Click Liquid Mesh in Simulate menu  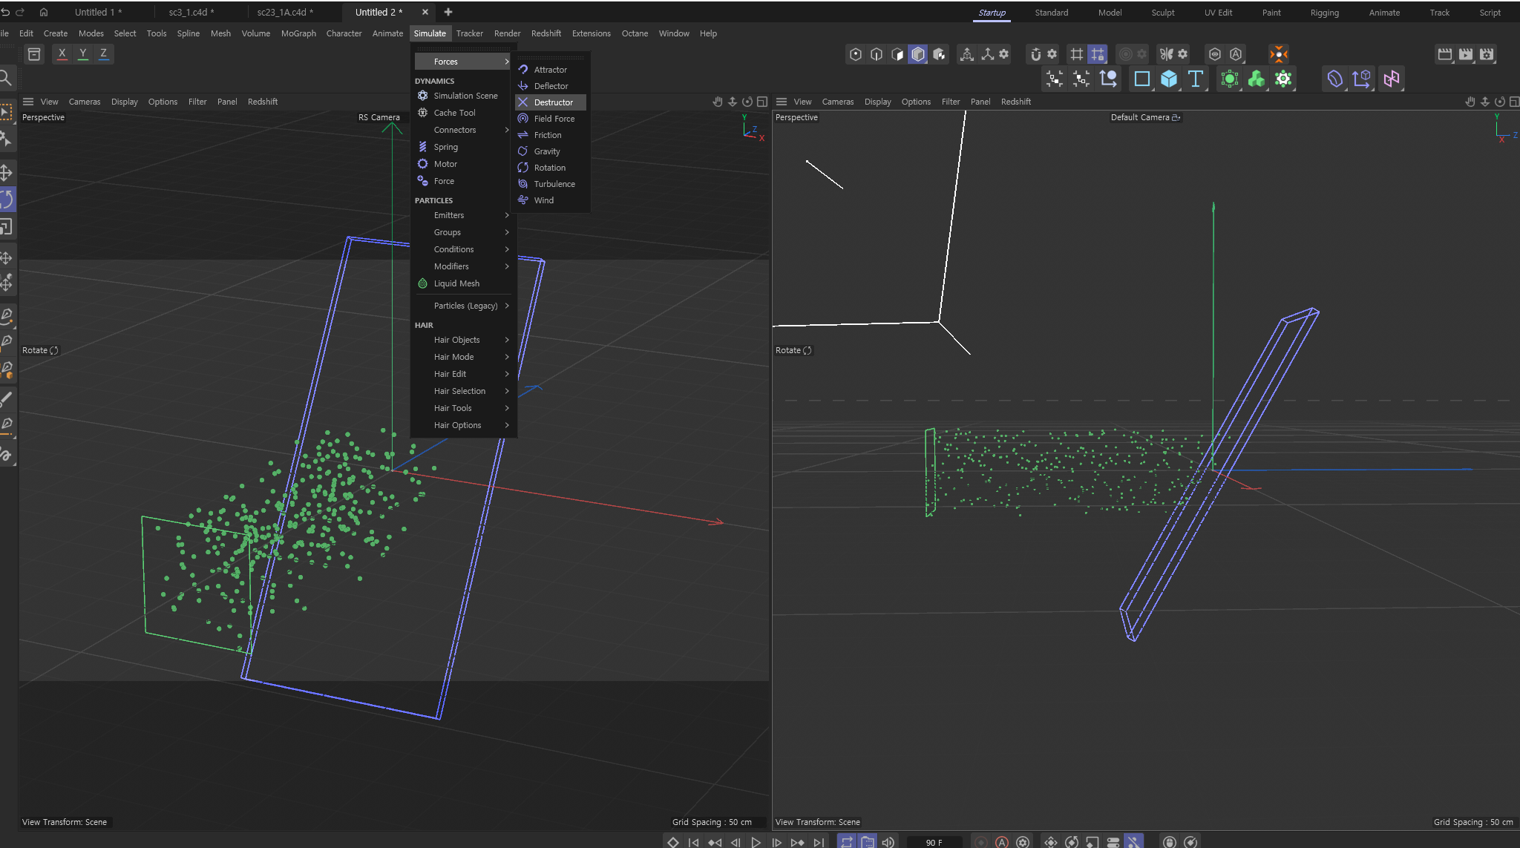click(x=463, y=283)
